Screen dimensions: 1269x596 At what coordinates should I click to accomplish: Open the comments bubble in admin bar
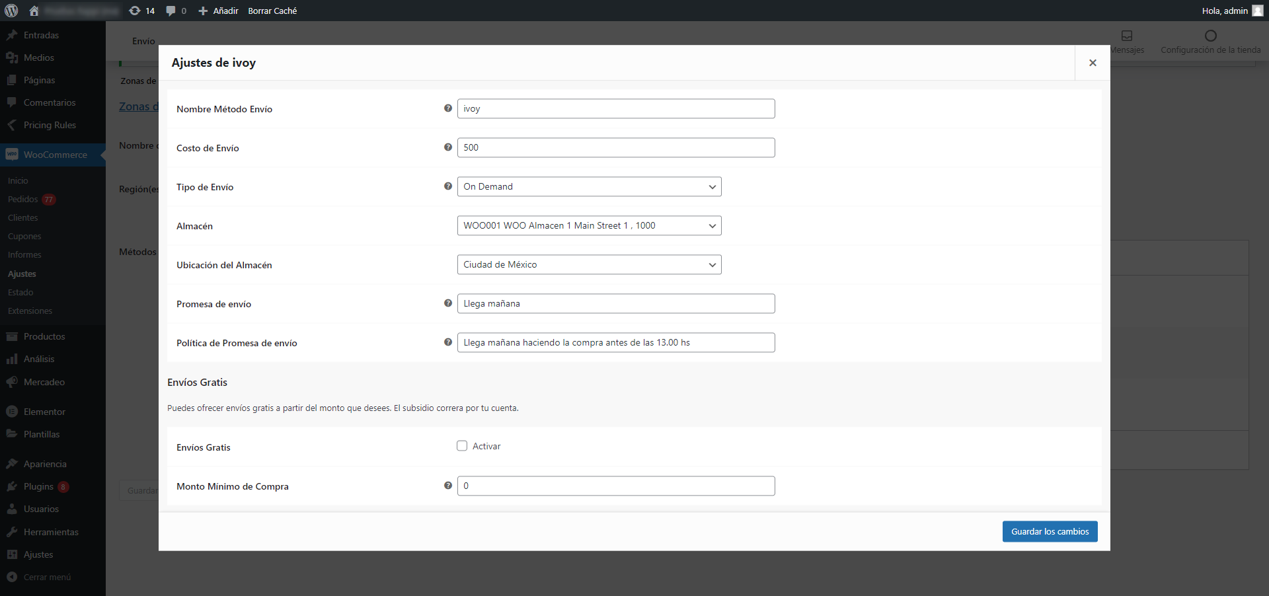point(171,11)
